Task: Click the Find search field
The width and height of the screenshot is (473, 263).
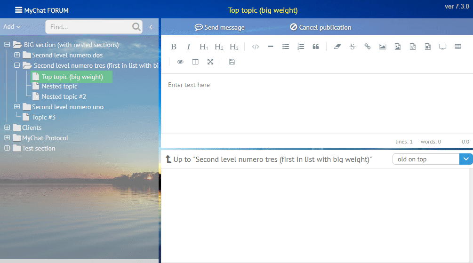Action: [x=89, y=27]
